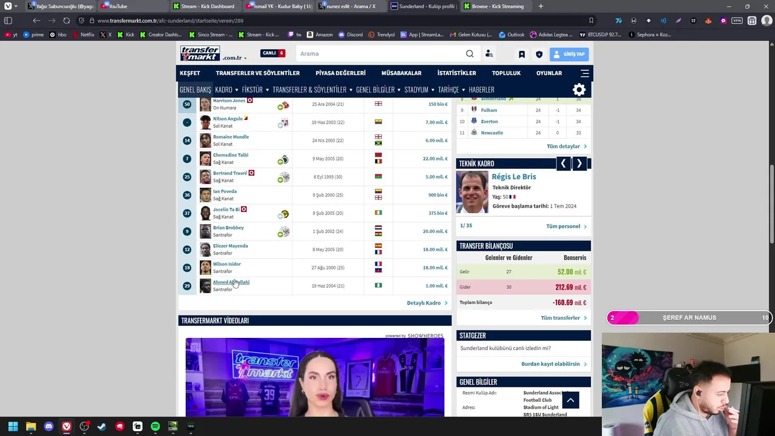The width and height of the screenshot is (775, 436).
Task: Click the GİRİŞ YAP login button
Action: coord(569,54)
